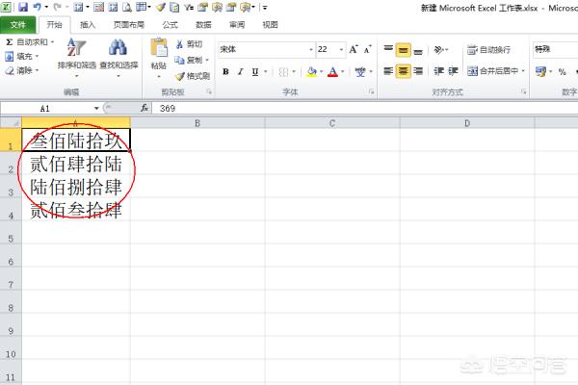Click the phonetic guide (文) icon
578x385 pixels.
tap(360, 71)
